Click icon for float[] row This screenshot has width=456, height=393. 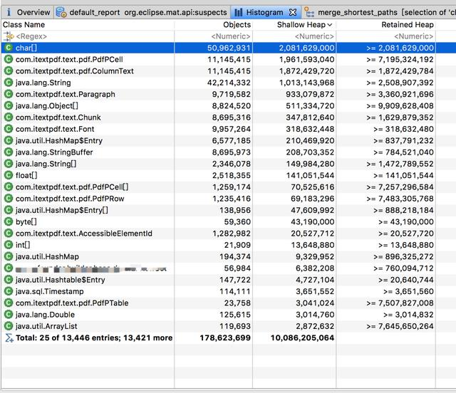[9, 175]
